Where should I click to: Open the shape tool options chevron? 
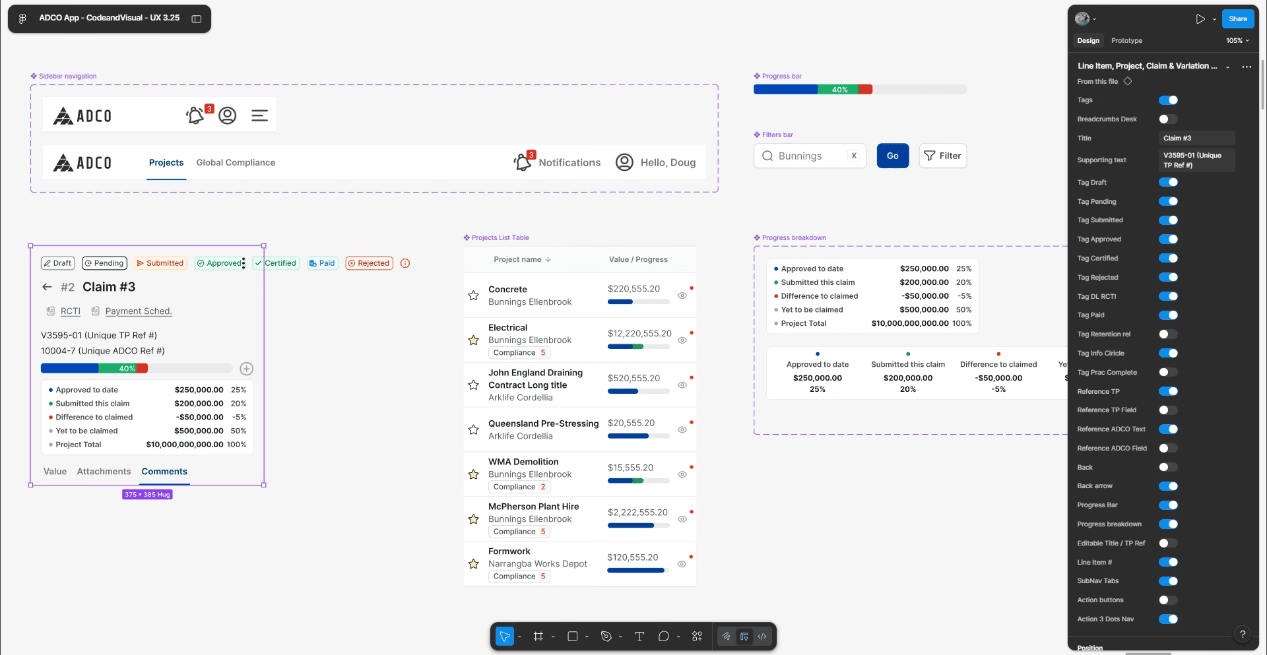(x=587, y=637)
